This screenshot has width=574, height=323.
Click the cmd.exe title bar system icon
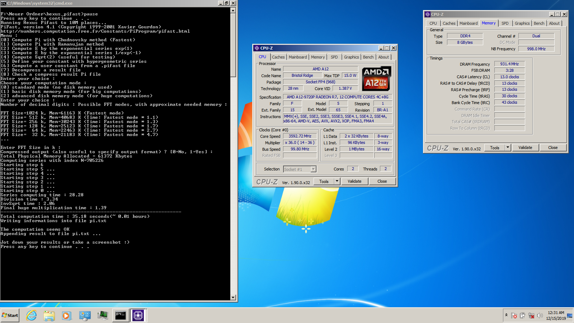tap(3, 3)
